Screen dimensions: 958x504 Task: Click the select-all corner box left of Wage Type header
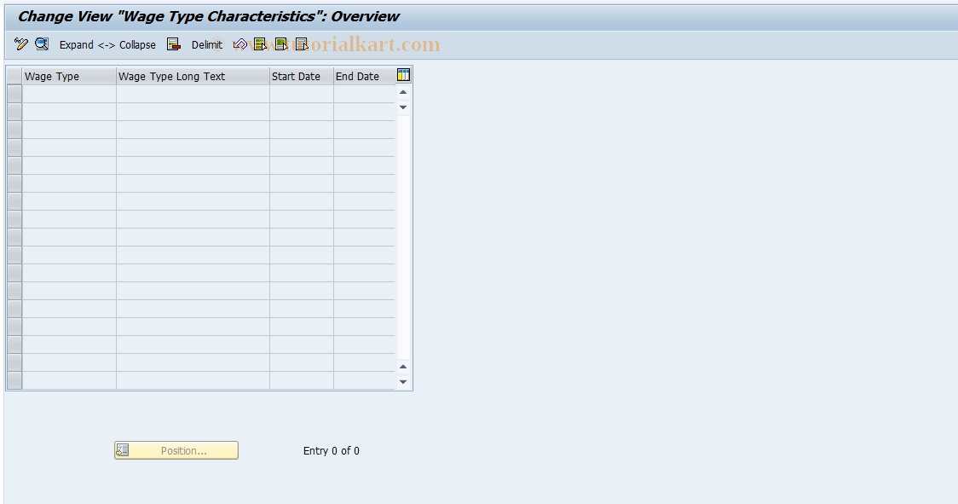(x=14, y=77)
